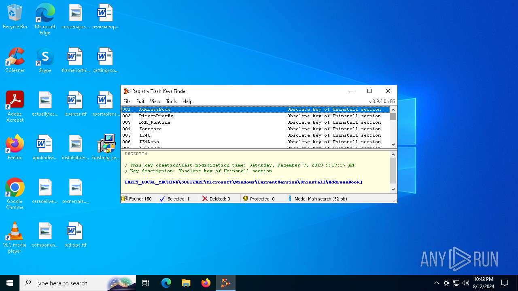The width and height of the screenshot is (518, 291).
Task: Click the Deleted: 0 red X icon
Action: tap(205, 199)
